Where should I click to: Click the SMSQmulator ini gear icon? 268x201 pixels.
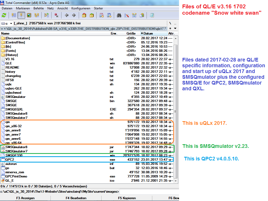pos(3,97)
